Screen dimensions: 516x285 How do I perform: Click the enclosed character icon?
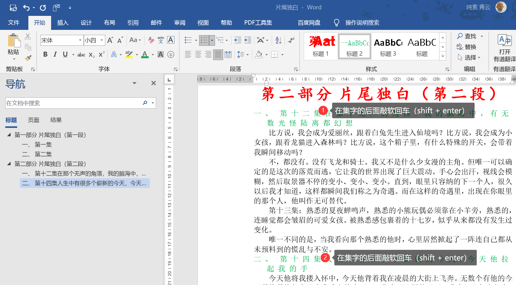[x=171, y=54]
